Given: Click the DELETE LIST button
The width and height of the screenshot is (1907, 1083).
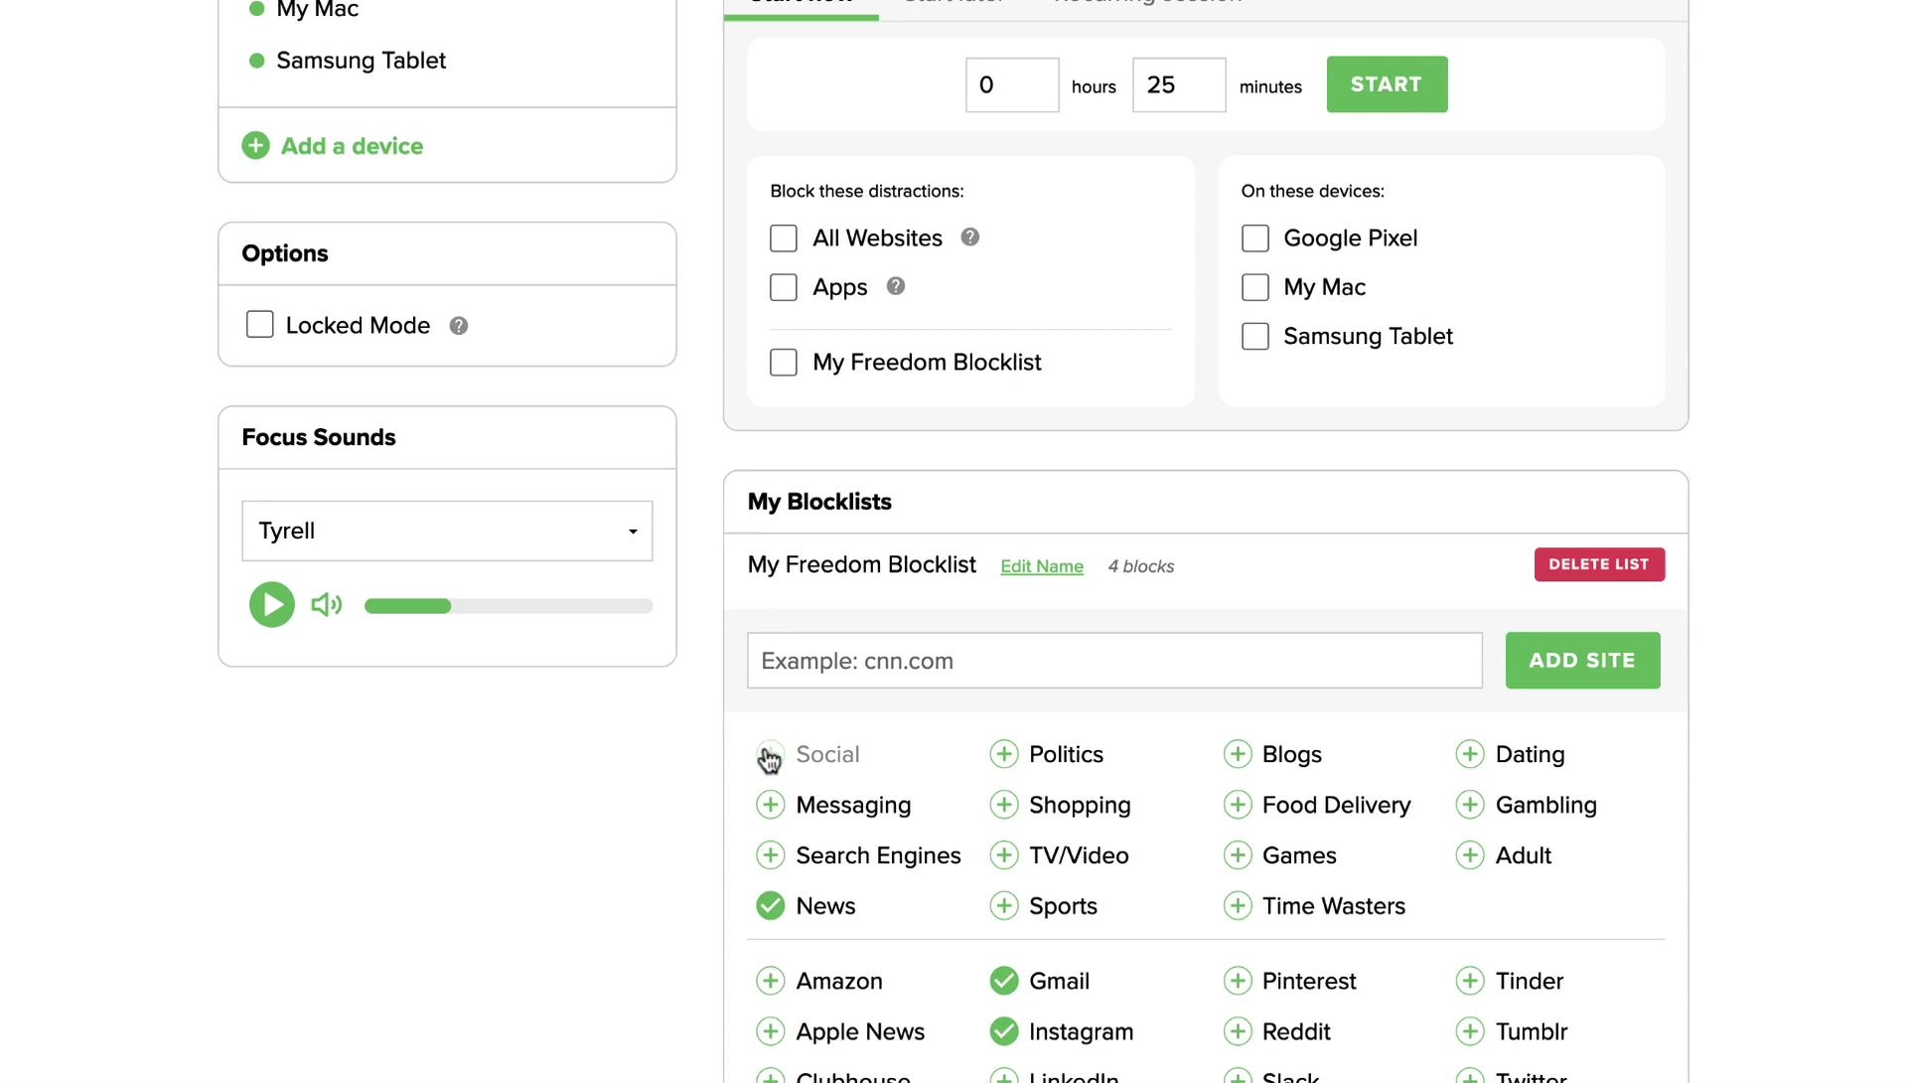Looking at the screenshot, I should 1599,564.
